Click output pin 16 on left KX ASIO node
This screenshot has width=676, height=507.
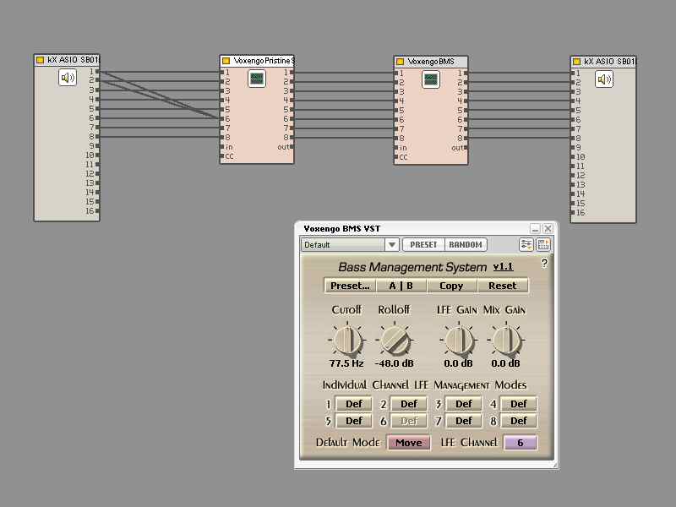coord(97,210)
